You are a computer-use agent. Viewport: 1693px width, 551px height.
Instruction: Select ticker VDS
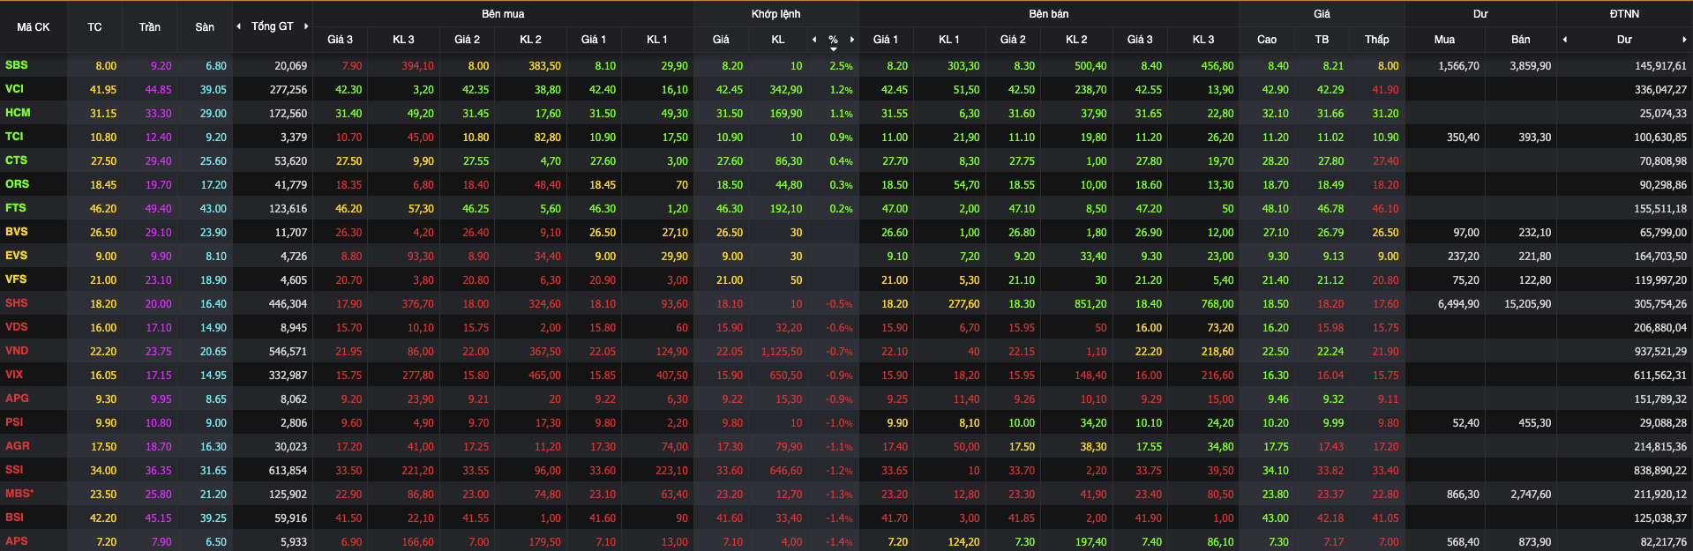tap(16, 327)
